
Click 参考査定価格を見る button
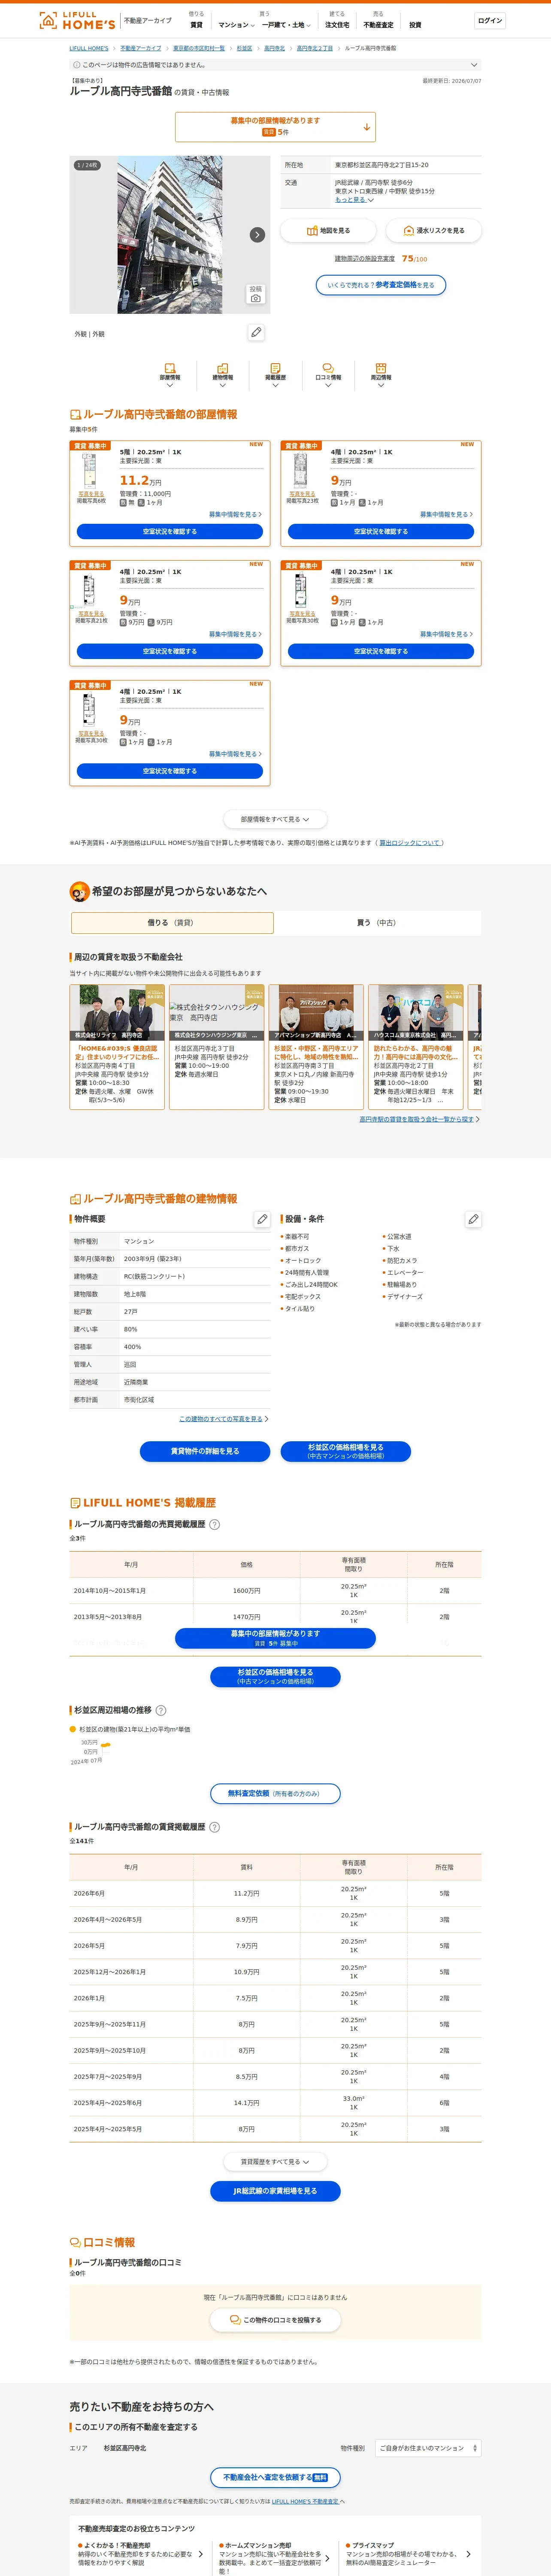coord(380,285)
